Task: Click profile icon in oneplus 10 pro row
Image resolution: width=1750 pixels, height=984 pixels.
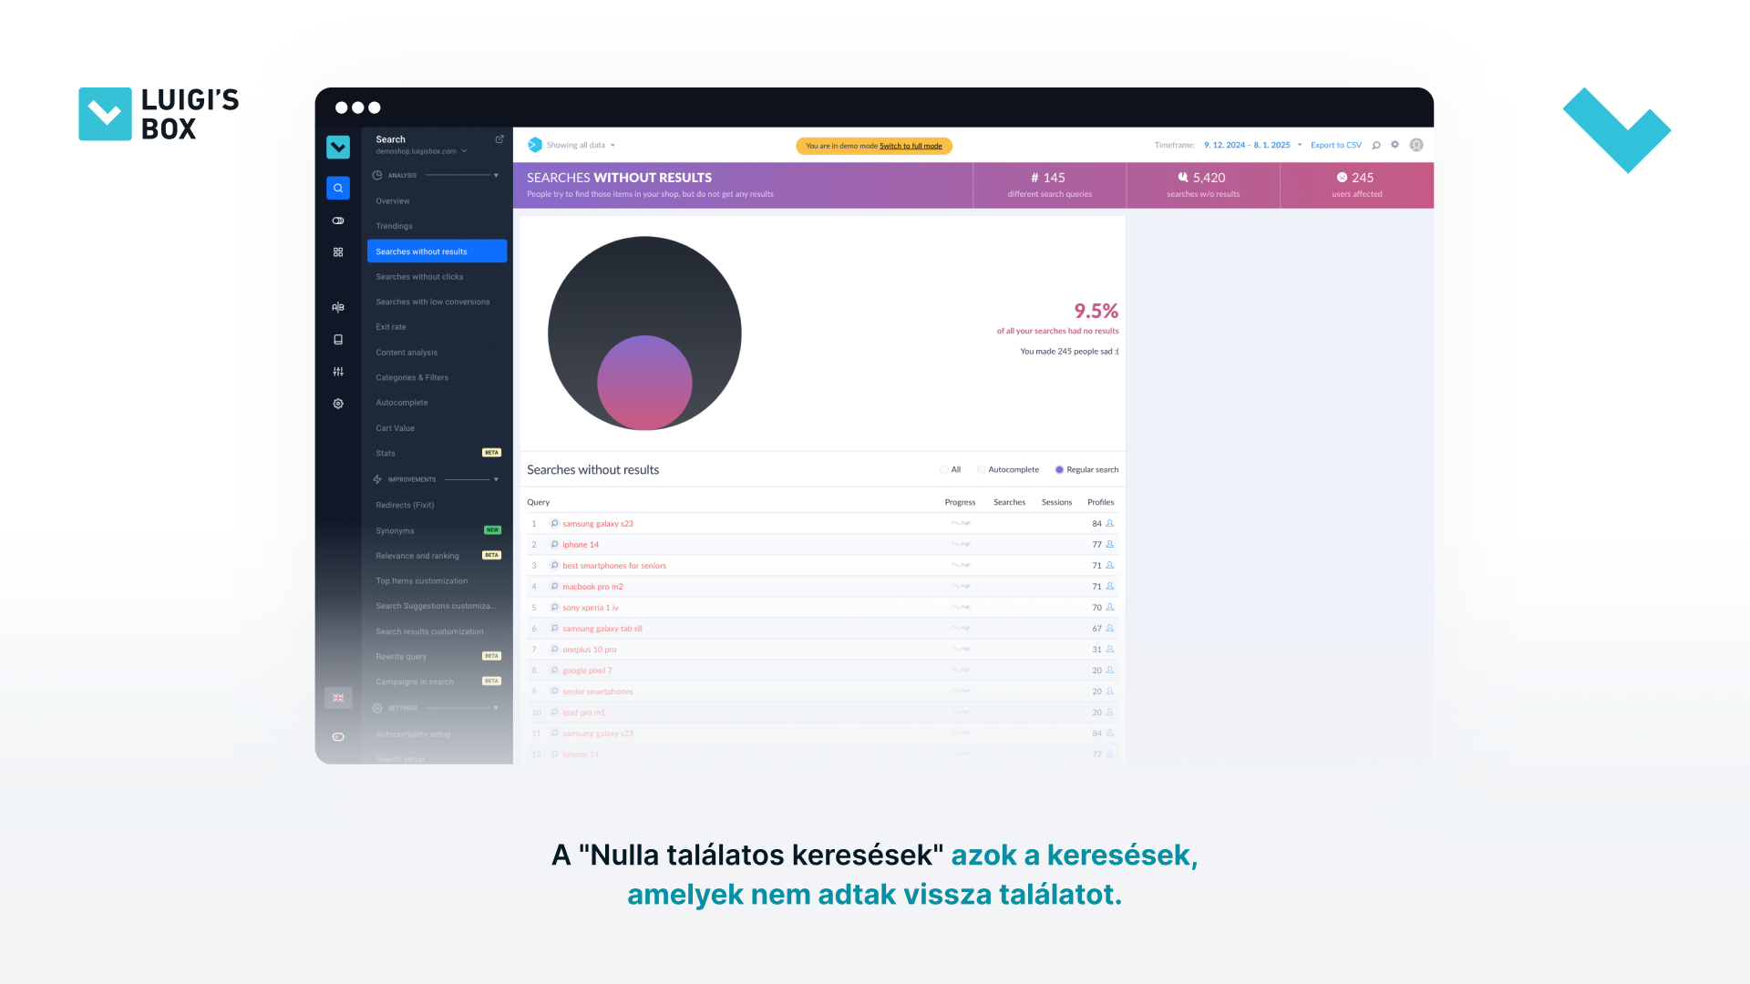Action: [x=1110, y=649]
